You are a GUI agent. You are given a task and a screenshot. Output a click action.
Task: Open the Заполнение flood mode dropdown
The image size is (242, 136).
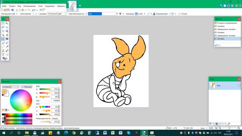tap(34, 14)
